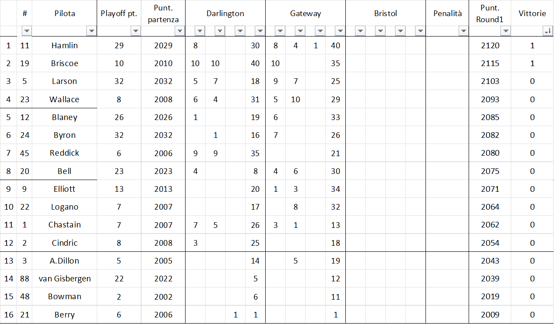Click the Hamlin driver cell
554x324 pixels.
[x=64, y=45]
